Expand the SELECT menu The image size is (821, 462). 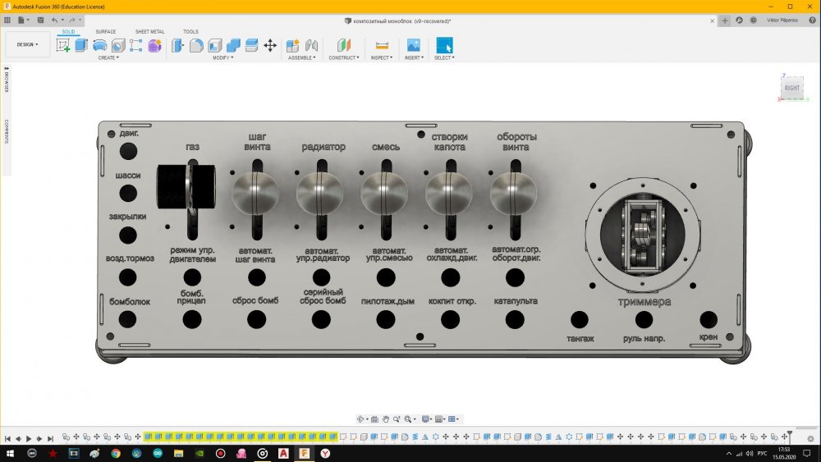coord(444,57)
